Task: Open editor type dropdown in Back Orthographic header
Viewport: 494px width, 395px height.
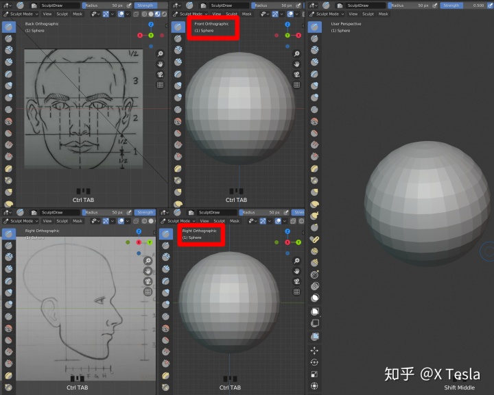Action: 8,5
